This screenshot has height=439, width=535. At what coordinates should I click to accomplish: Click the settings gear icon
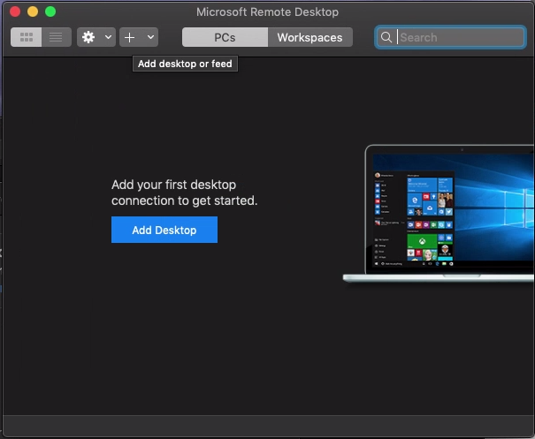[88, 37]
